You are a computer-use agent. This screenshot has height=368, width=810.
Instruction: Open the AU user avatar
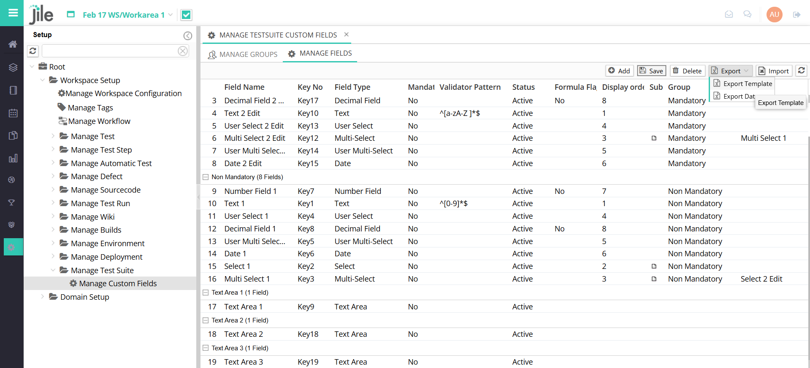774,14
